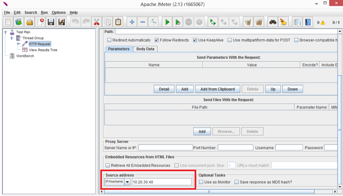Collapse the Thread Group tree node
The image size is (343, 196).
click(12, 38)
